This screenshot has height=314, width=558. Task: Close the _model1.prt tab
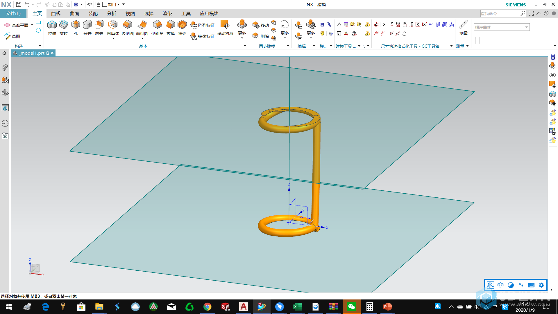52,53
